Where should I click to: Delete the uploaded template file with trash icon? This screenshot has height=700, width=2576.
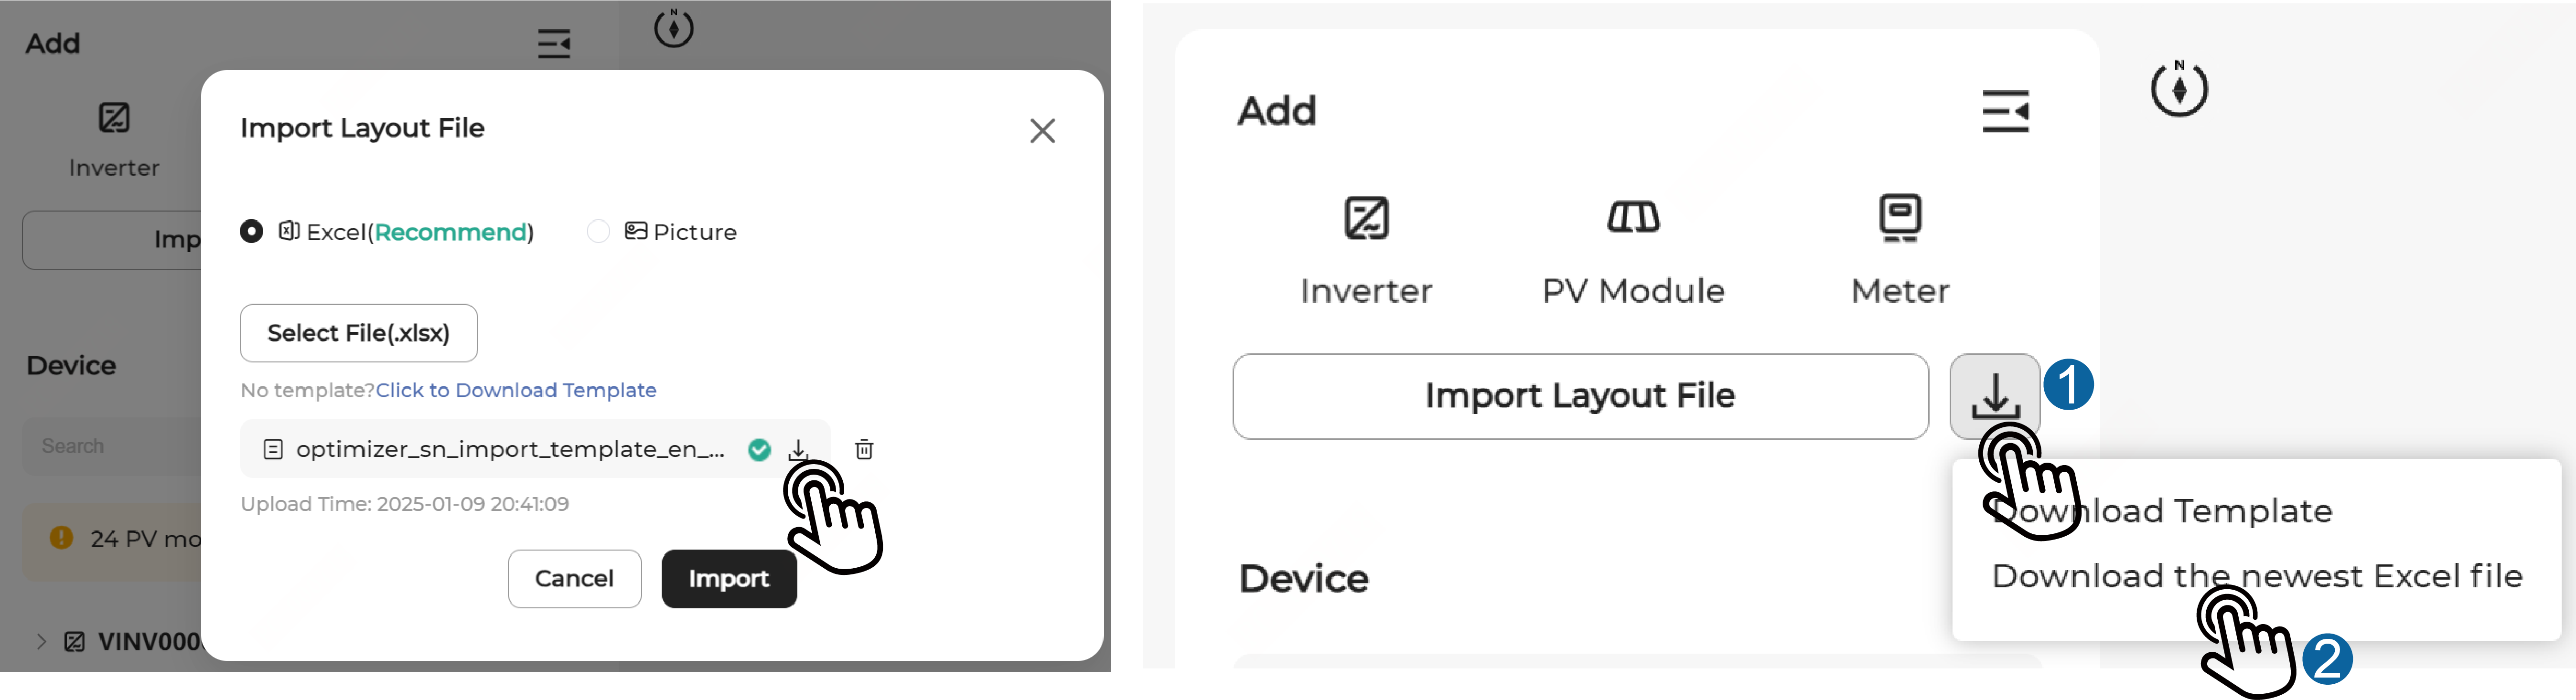864,450
